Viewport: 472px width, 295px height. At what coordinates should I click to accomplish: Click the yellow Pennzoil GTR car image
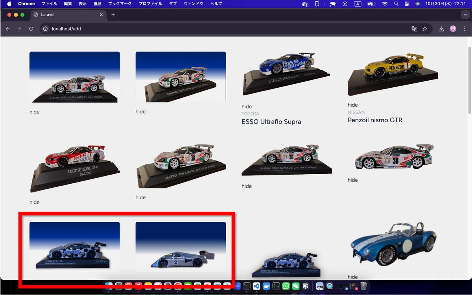pyautogui.click(x=393, y=73)
